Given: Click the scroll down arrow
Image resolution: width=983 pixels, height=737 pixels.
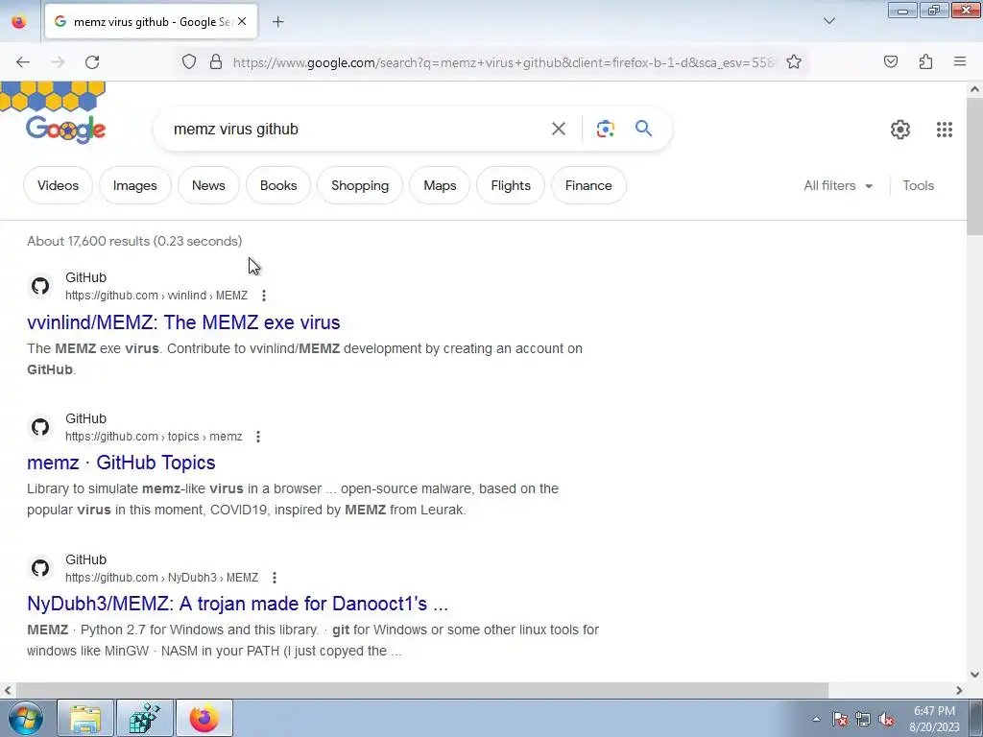Looking at the screenshot, I should 974,675.
